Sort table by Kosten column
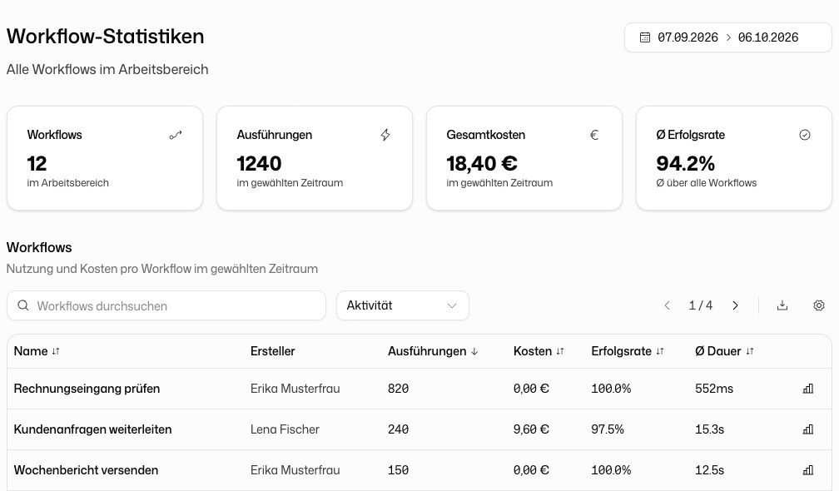This screenshot has width=839, height=491. click(x=539, y=351)
